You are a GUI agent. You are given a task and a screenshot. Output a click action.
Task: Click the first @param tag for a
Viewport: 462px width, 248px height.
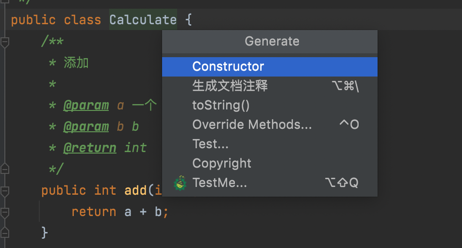point(86,106)
